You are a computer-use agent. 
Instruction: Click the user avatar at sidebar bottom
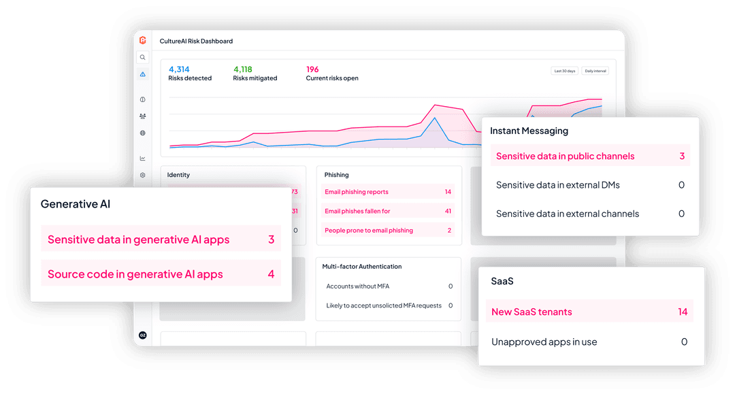[142, 335]
